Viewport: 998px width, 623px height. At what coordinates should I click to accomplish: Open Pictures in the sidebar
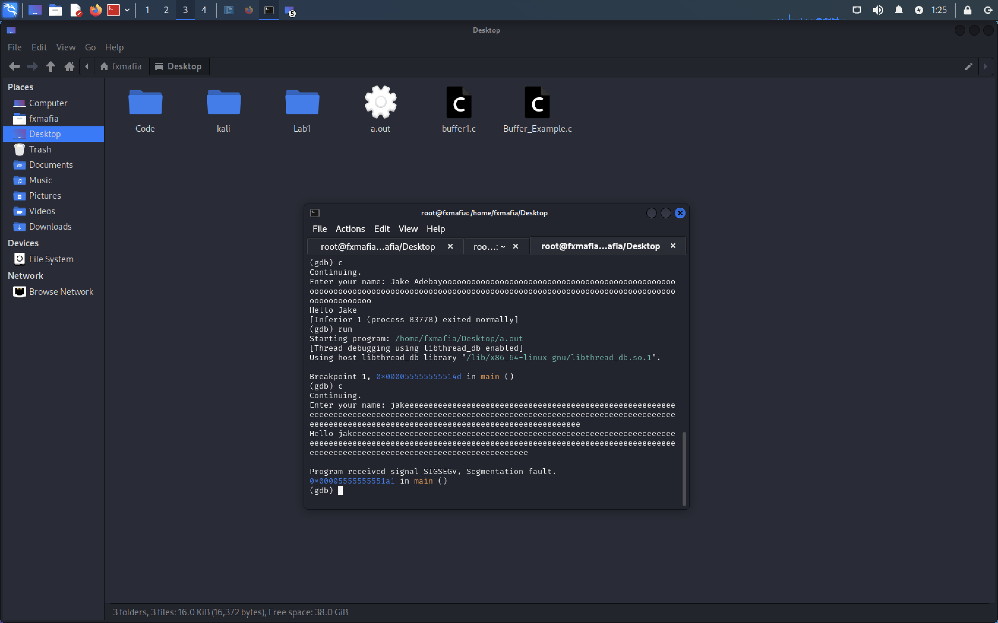click(x=53, y=196)
